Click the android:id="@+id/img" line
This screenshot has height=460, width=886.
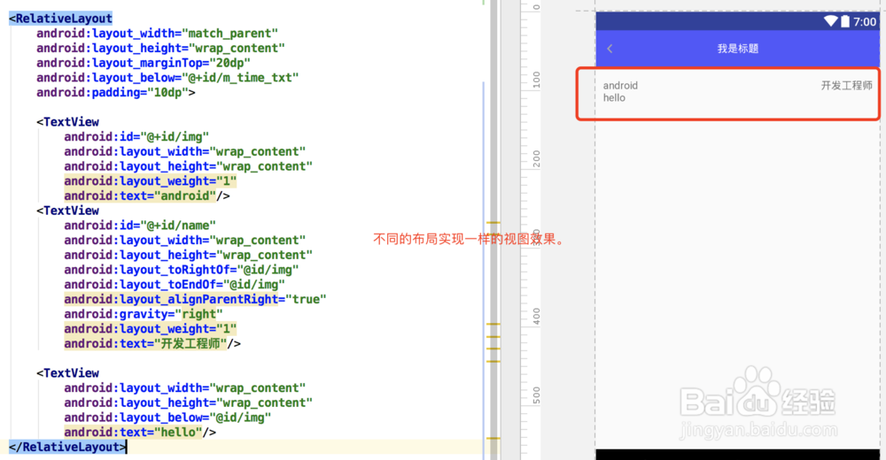136,136
